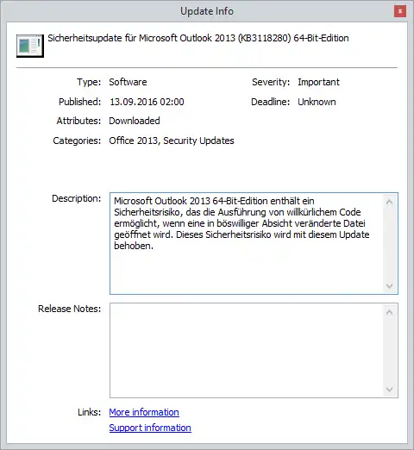
Task: Click the 'Categories:' label
Action: coord(77,141)
